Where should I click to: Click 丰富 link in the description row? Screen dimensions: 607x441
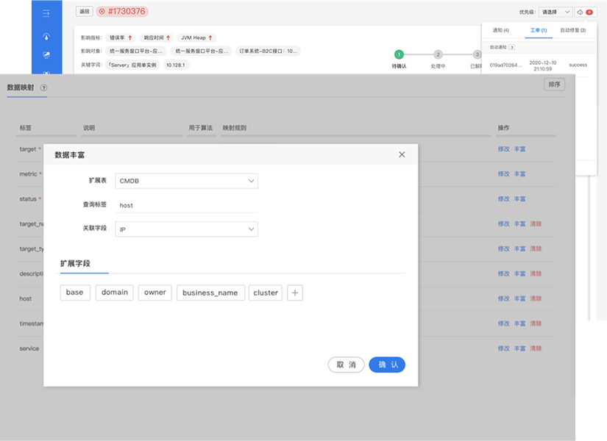tap(520, 274)
